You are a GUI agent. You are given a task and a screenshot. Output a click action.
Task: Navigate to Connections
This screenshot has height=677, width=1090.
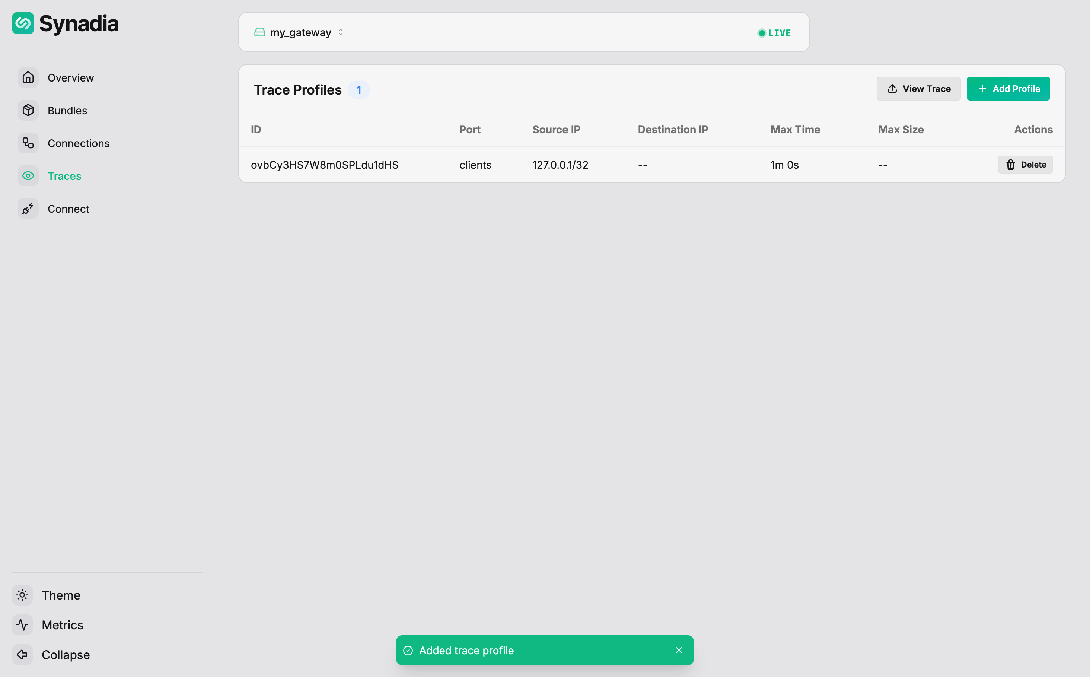pyautogui.click(x=78, y=143)
